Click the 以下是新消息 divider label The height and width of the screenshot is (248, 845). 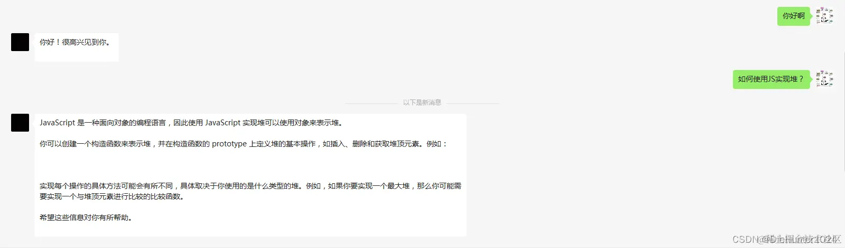tap(422, 103)
